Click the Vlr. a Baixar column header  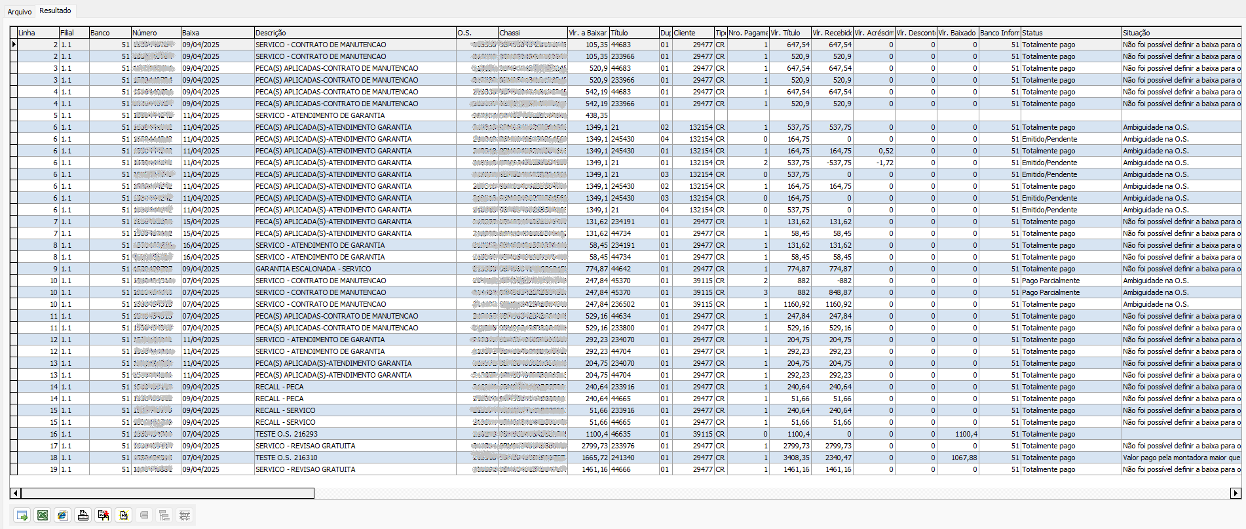(588, 33)
